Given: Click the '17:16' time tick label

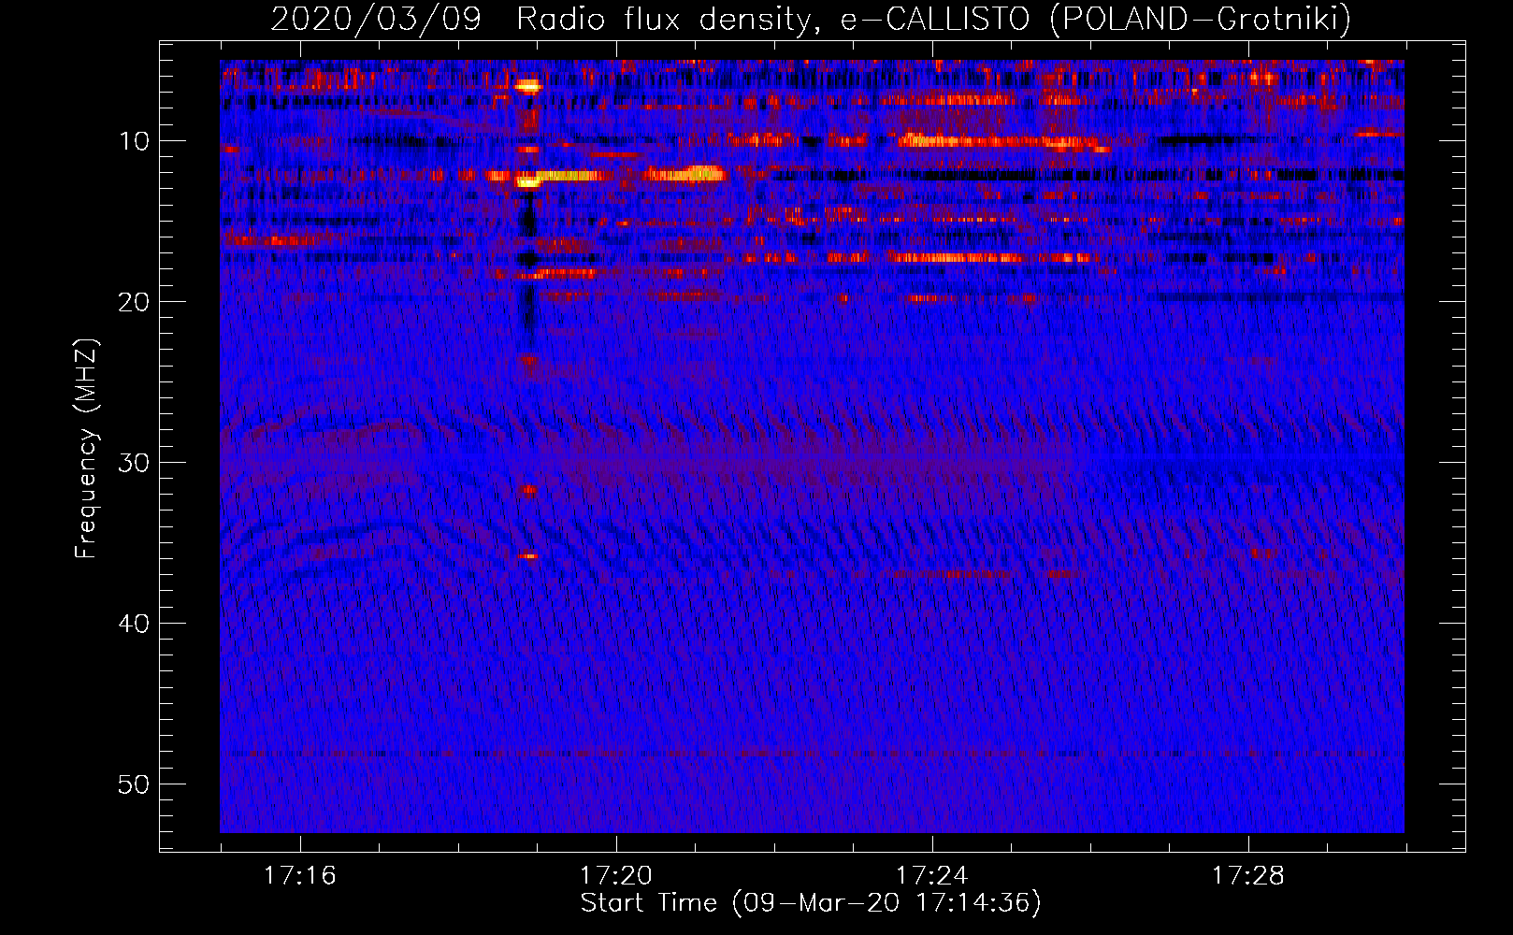Looking at the screenshot, I should click(299, 875).
